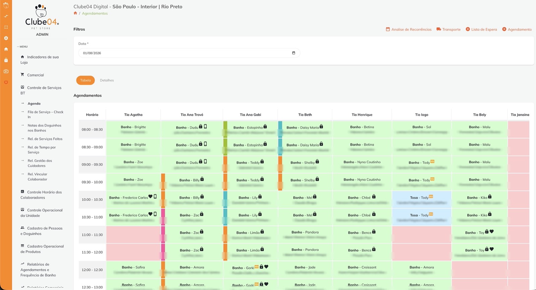Image resolution: width=536 pixels, height=290 pixels.
Task: Click the shopping cart icon beside Comercial
Action: tap(22, 75)
